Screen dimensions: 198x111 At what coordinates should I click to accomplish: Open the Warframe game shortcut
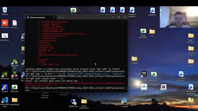(144, 88)
